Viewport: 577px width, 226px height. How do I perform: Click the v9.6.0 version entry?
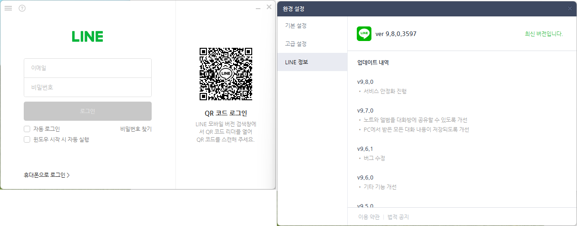[x=365, y=177]
